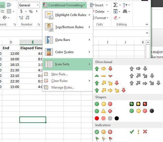Collapse the ribbon chevron
This screenshot has width=163, height=142.
click(147, 24)
